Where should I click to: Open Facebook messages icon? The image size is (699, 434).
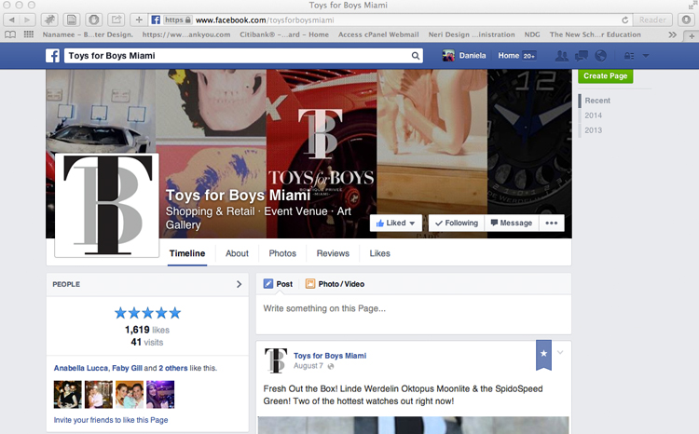582,56
